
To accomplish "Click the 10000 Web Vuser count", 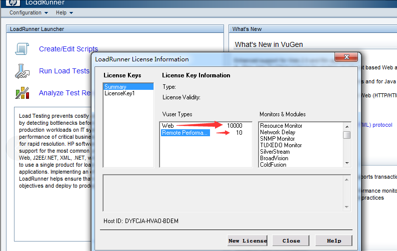I will 234,126.
